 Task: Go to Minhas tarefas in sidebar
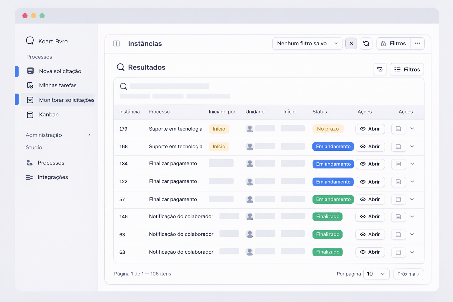point(58,85)
